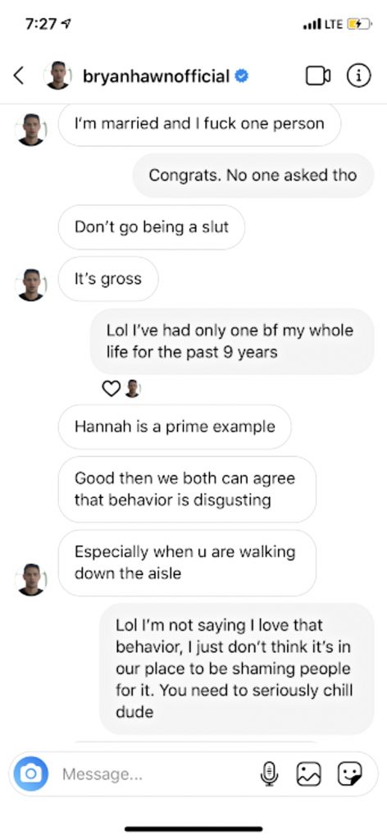Tap the avatar next to "It's gross" message
Viewport: 387px width, 840px height.
[x=31, y=285]
